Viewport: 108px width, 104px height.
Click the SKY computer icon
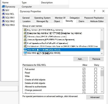(4, 10)
